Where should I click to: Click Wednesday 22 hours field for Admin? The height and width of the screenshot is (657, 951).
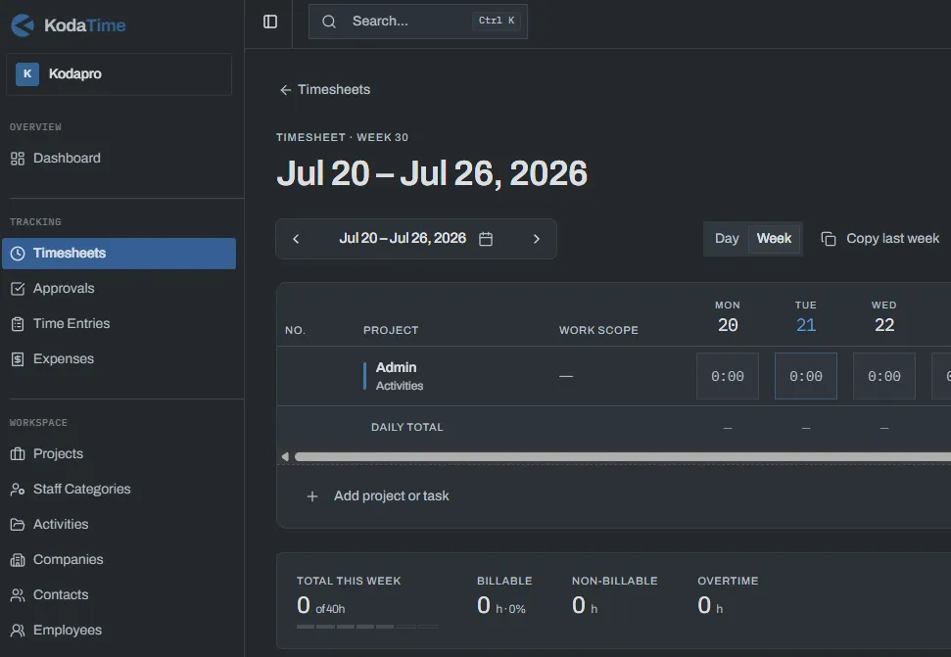click(x=883, y=376)
